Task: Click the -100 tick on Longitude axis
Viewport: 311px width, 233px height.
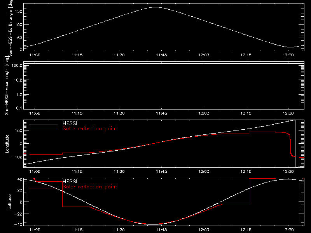Action: click(17, 157)
